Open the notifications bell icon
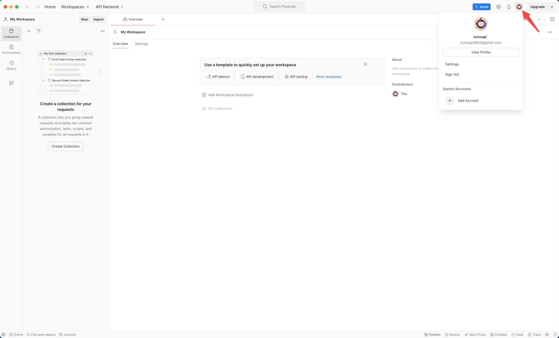The image size is (559, 338). point(509,7)
